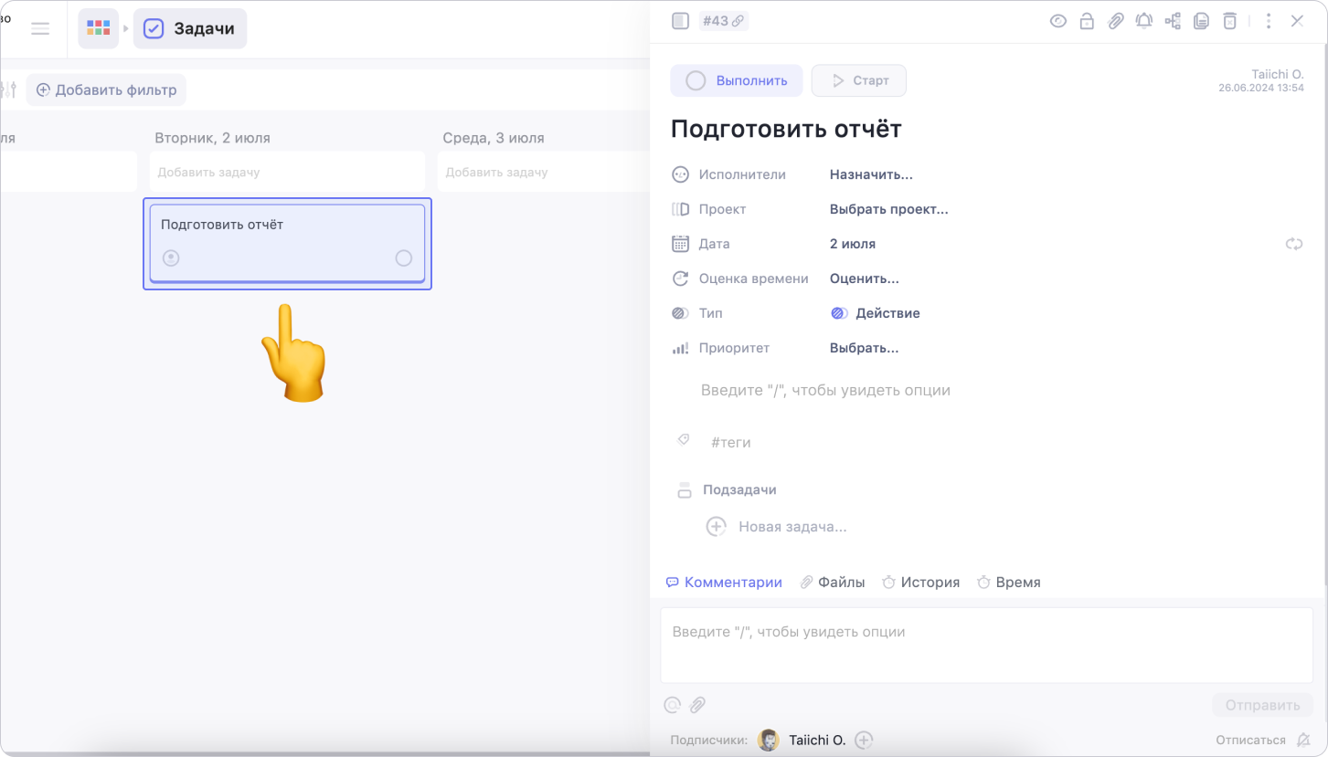Viewport: 1328px width, 757px height.
Task: Open the Назначить assignee dropdown
Action: pos(870,174)
